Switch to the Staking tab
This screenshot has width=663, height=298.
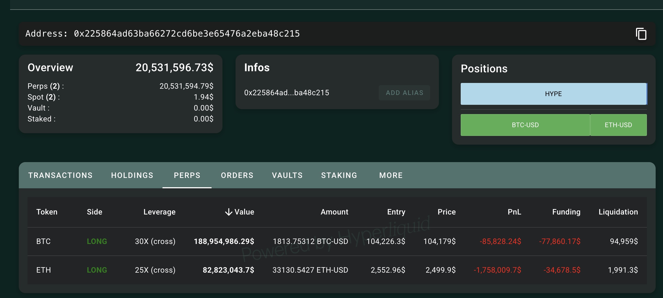pyautogui.click(x=339, y=175)
